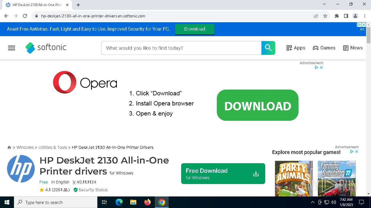Open AdChoices icon on games ad
Image resolution: width=371 pixels, height=208 pixels.
(x=352, y=151)
